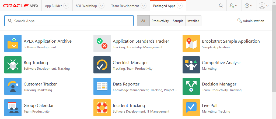
Task: Click 'Tracking, Marketing' category text
Action: pos(38,90)
